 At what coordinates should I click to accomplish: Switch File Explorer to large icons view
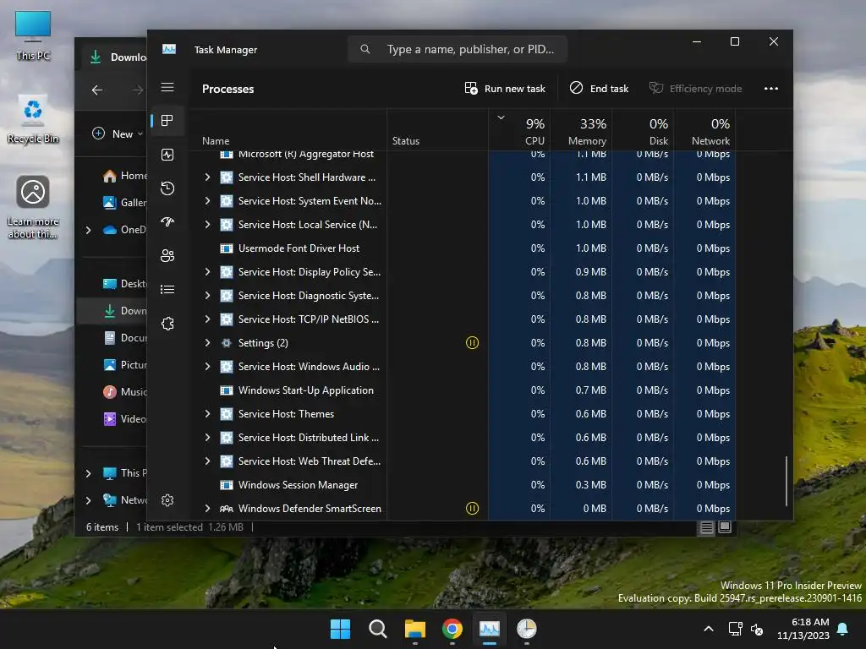[725, 527]
